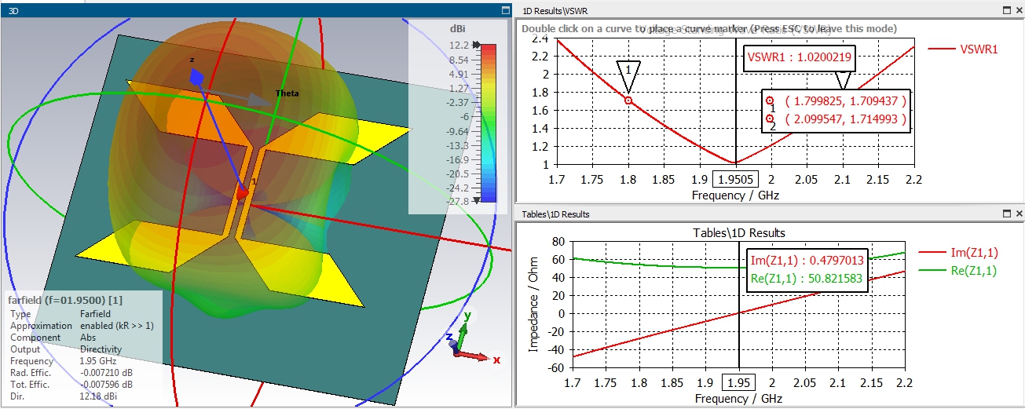Click marker 2 circle in the VSWR coordinates box
Viewport: 1025px width, 409px height.
pos(770,119)
